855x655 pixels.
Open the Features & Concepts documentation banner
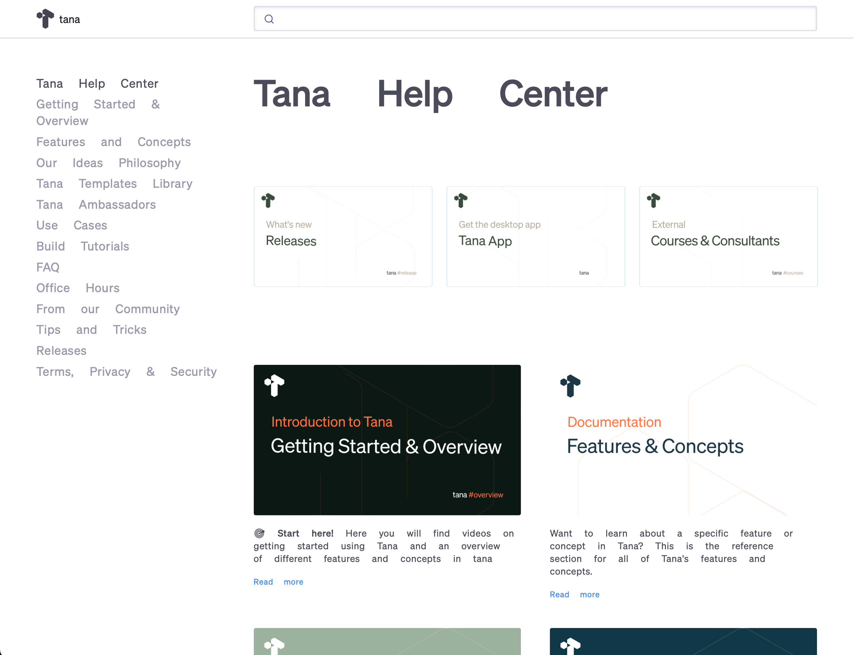coord(684,440)
